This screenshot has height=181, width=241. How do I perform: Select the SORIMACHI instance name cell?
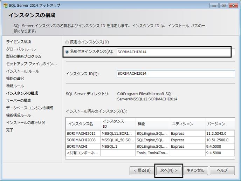(83, 147)
